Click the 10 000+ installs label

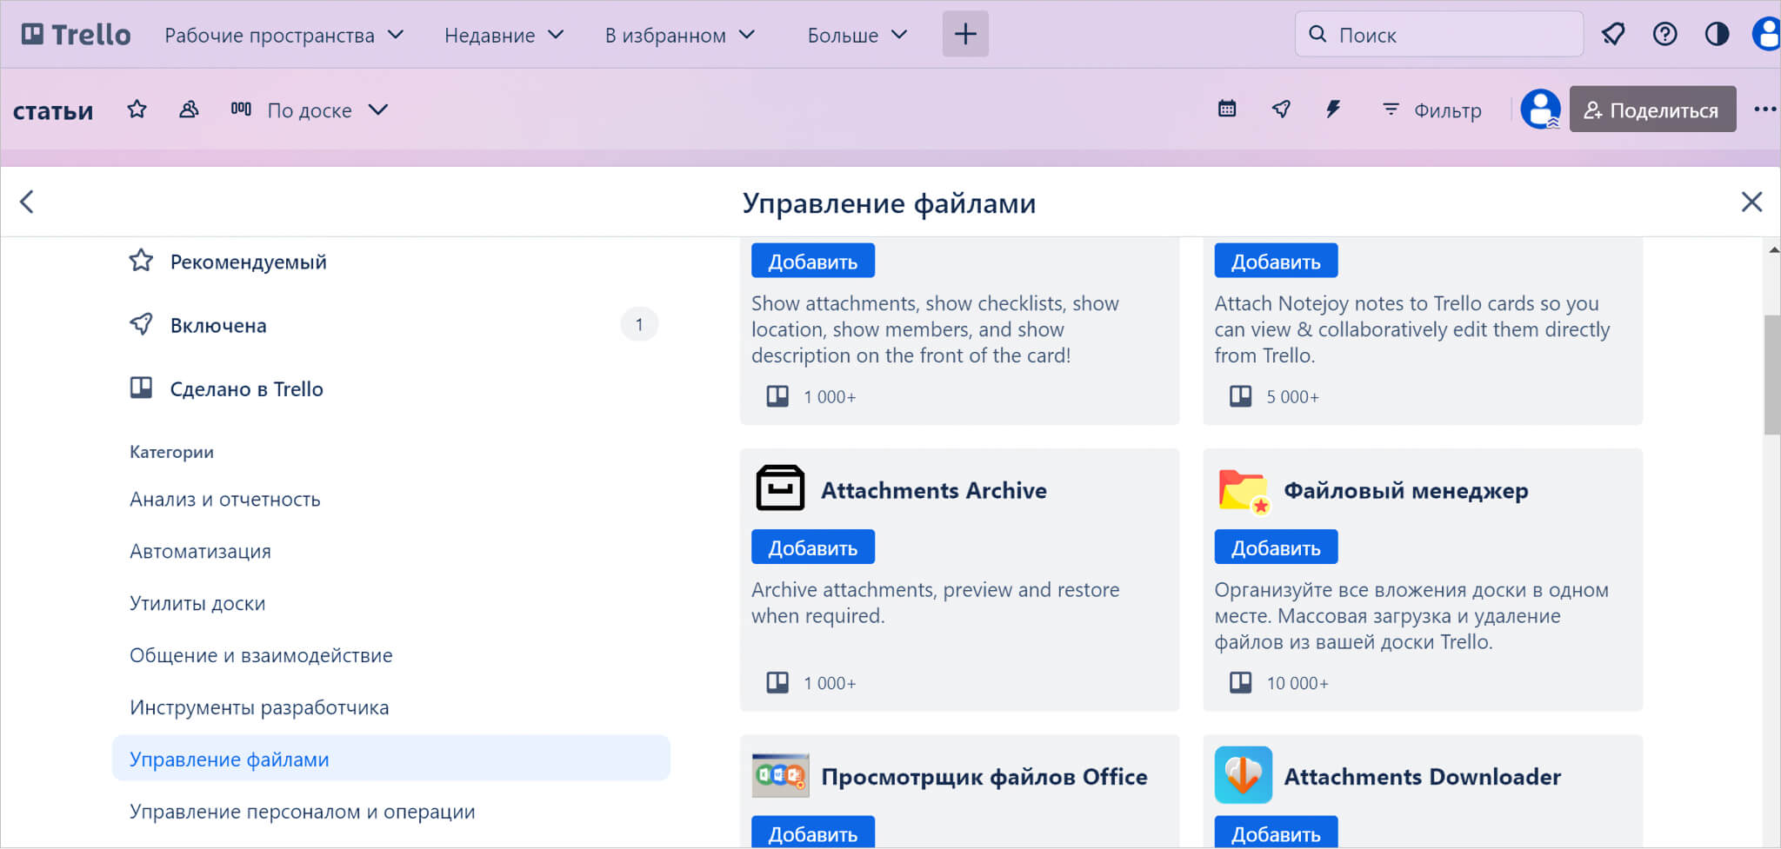1297,684
